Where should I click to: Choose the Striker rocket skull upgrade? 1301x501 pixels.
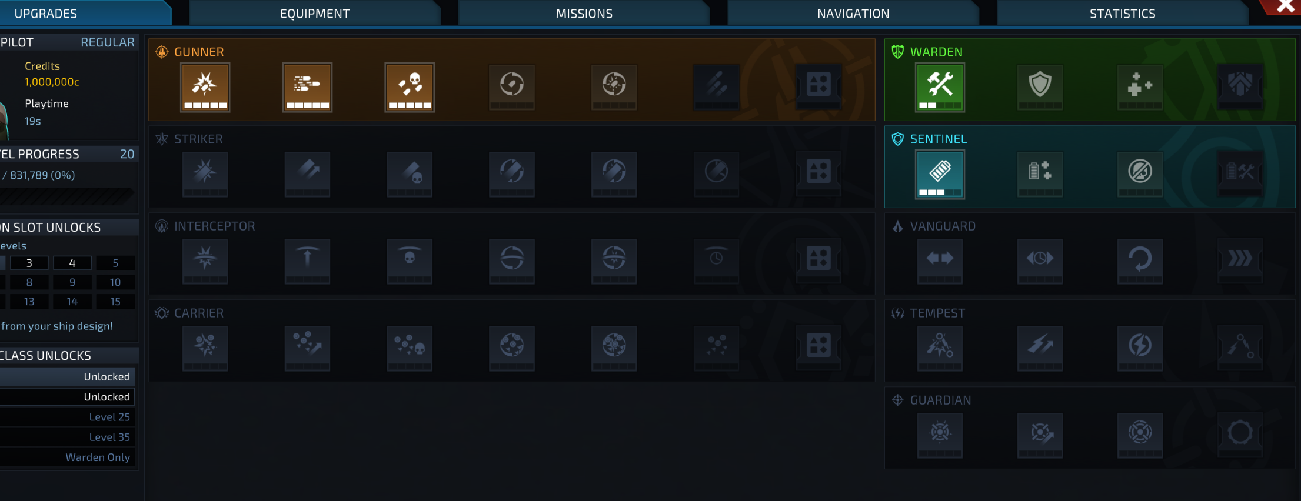click(410, 174)
